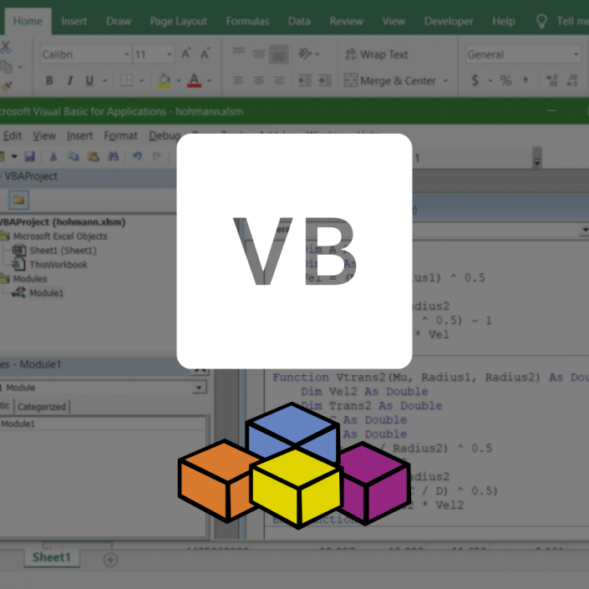This screenshot has width=589, height=589.
Task: Toggle Underline formatting
Action: click(89, 80)
